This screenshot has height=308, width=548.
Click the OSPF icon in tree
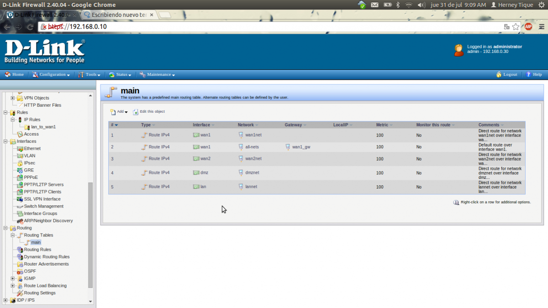(x=20, y=271)
